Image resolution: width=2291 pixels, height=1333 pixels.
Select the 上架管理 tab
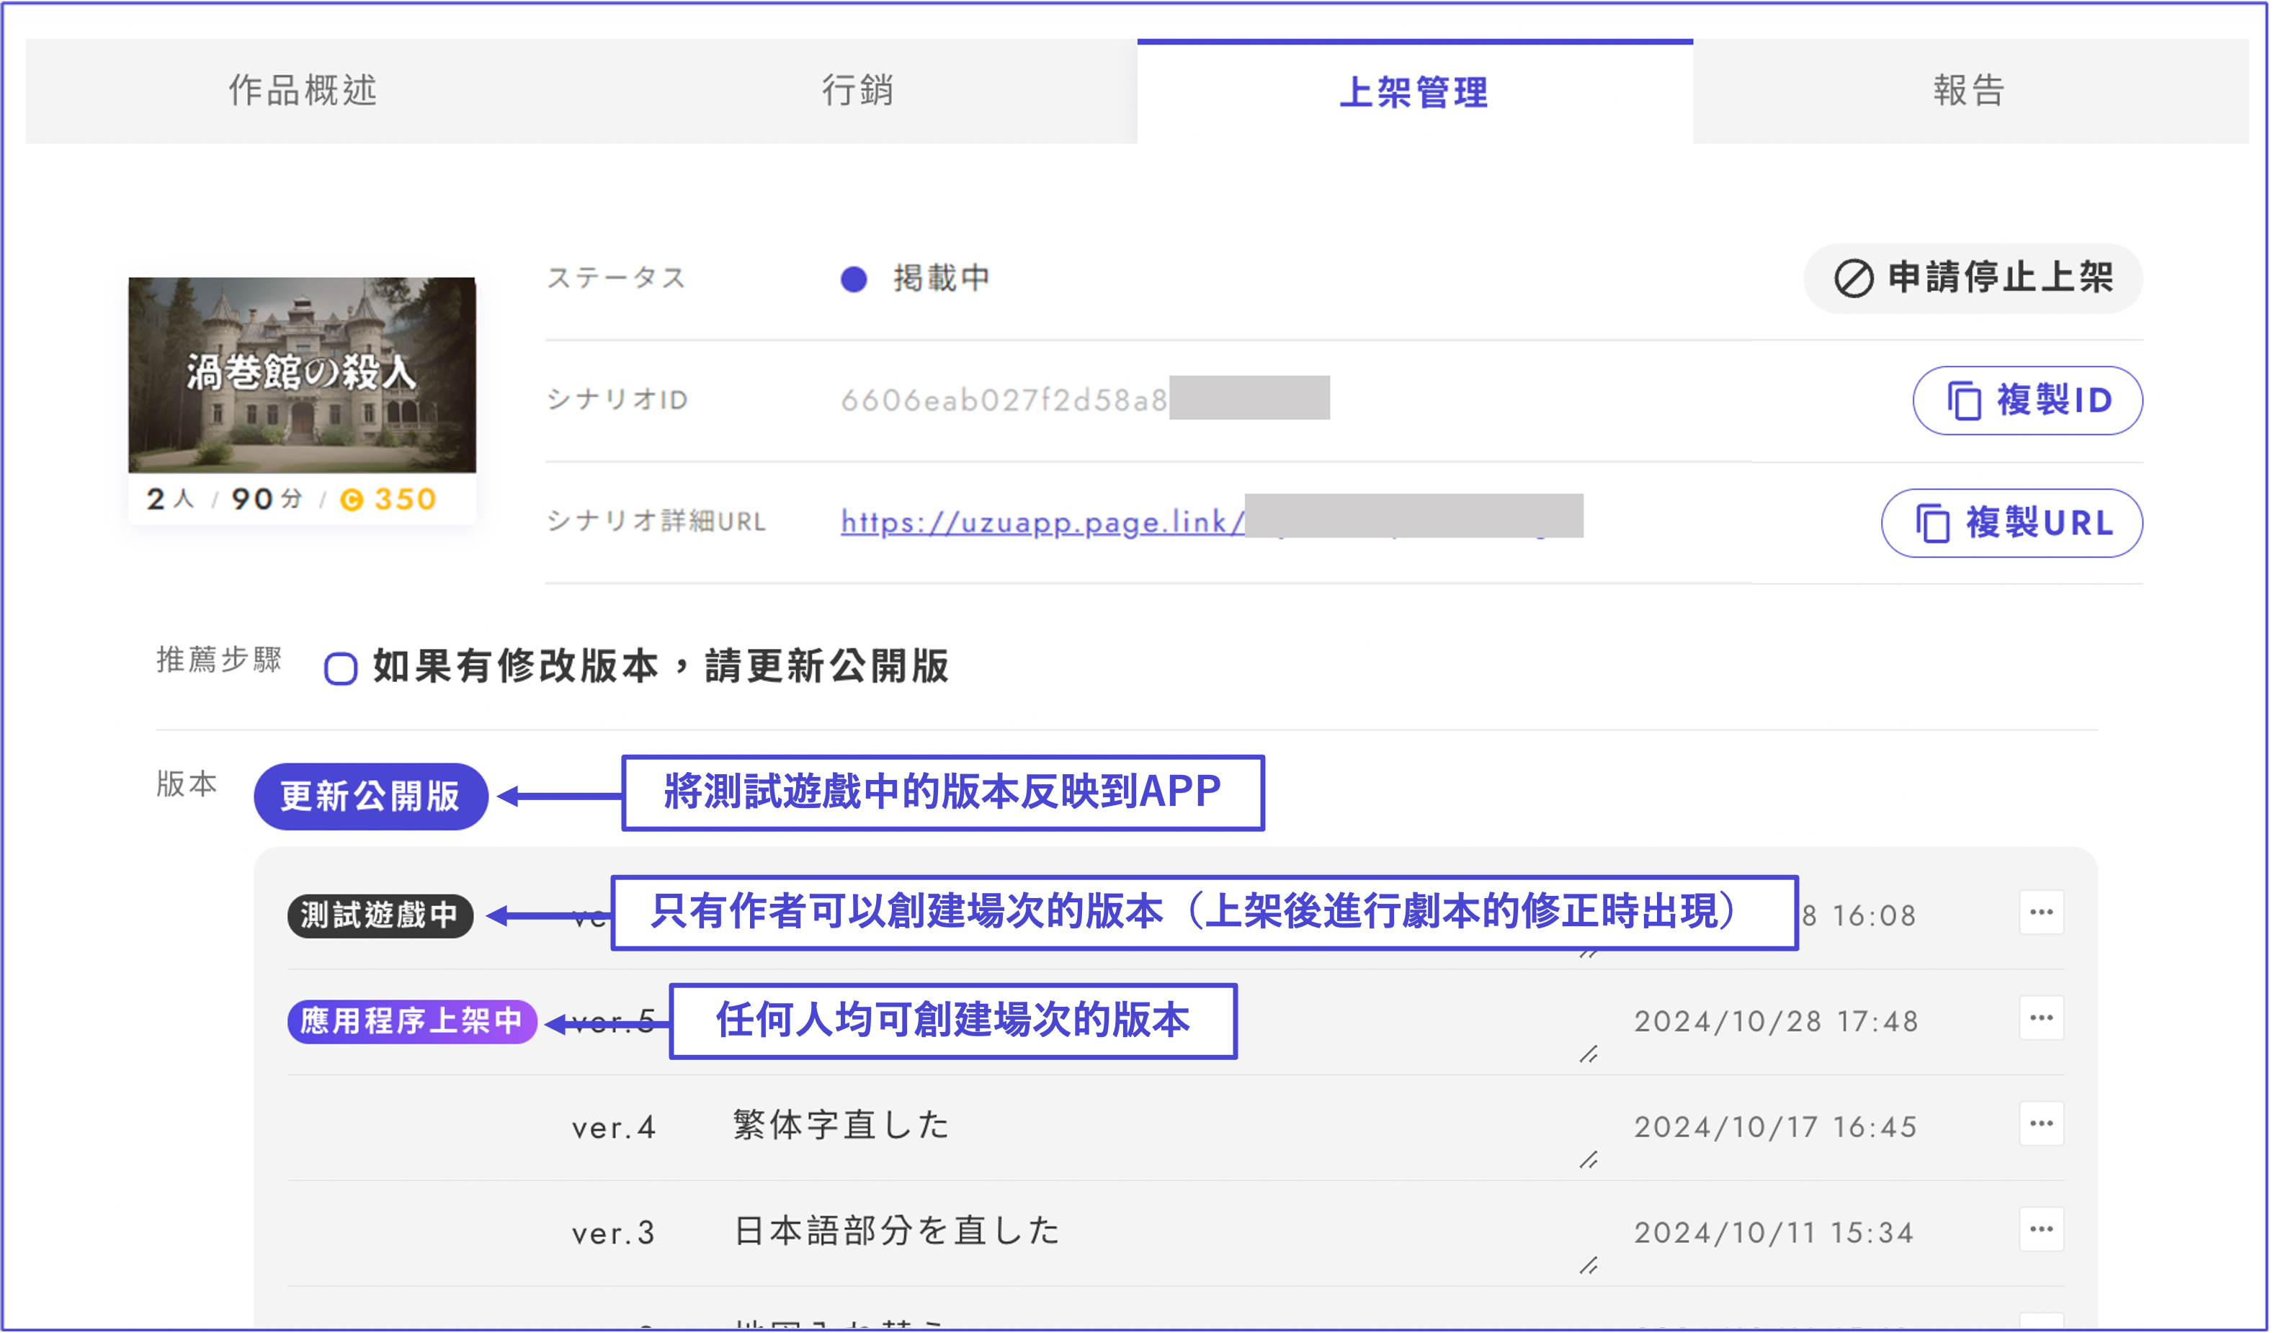pos(1414,93)
